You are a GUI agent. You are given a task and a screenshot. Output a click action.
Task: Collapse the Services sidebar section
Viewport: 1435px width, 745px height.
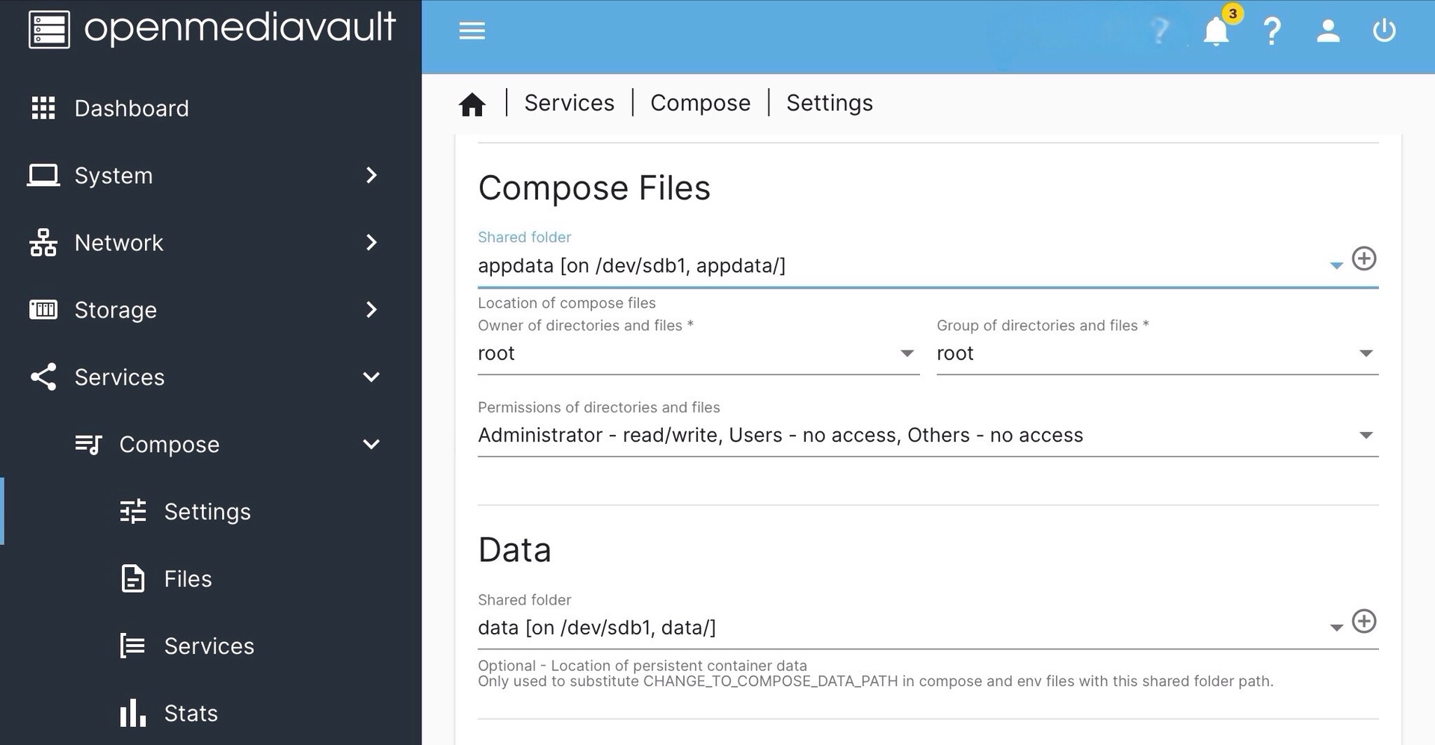coord(371,377)
